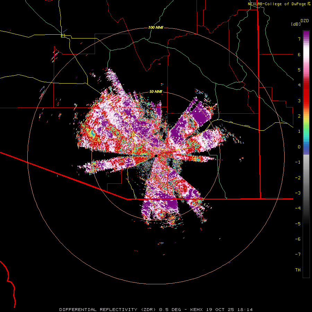Image resolution: width=312 pixels, height=312 pixels.
Task: Click the -6 value on the color scale
Action: coord(298,239)
